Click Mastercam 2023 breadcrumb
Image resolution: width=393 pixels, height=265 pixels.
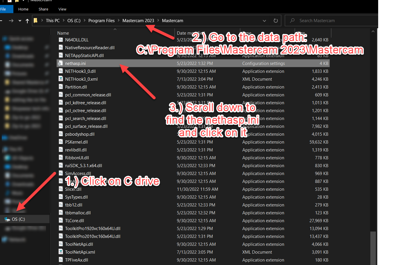pos(138,21)
